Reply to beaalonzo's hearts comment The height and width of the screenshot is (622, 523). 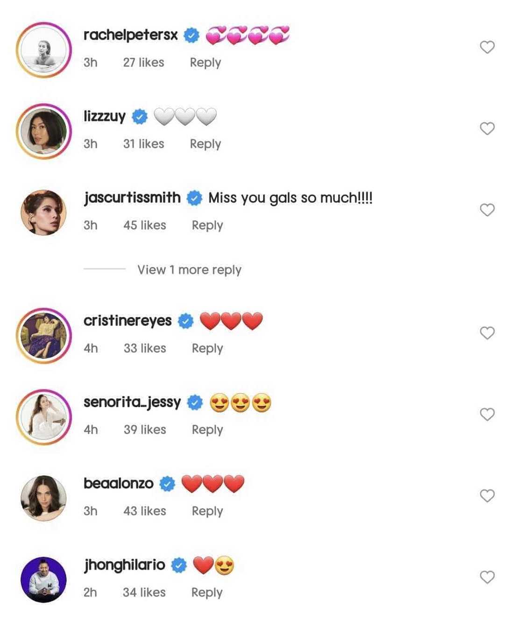coord(207,511)
